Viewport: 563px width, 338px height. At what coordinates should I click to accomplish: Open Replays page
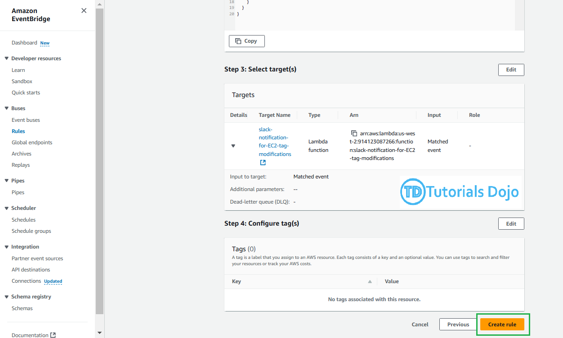point(21,165)
